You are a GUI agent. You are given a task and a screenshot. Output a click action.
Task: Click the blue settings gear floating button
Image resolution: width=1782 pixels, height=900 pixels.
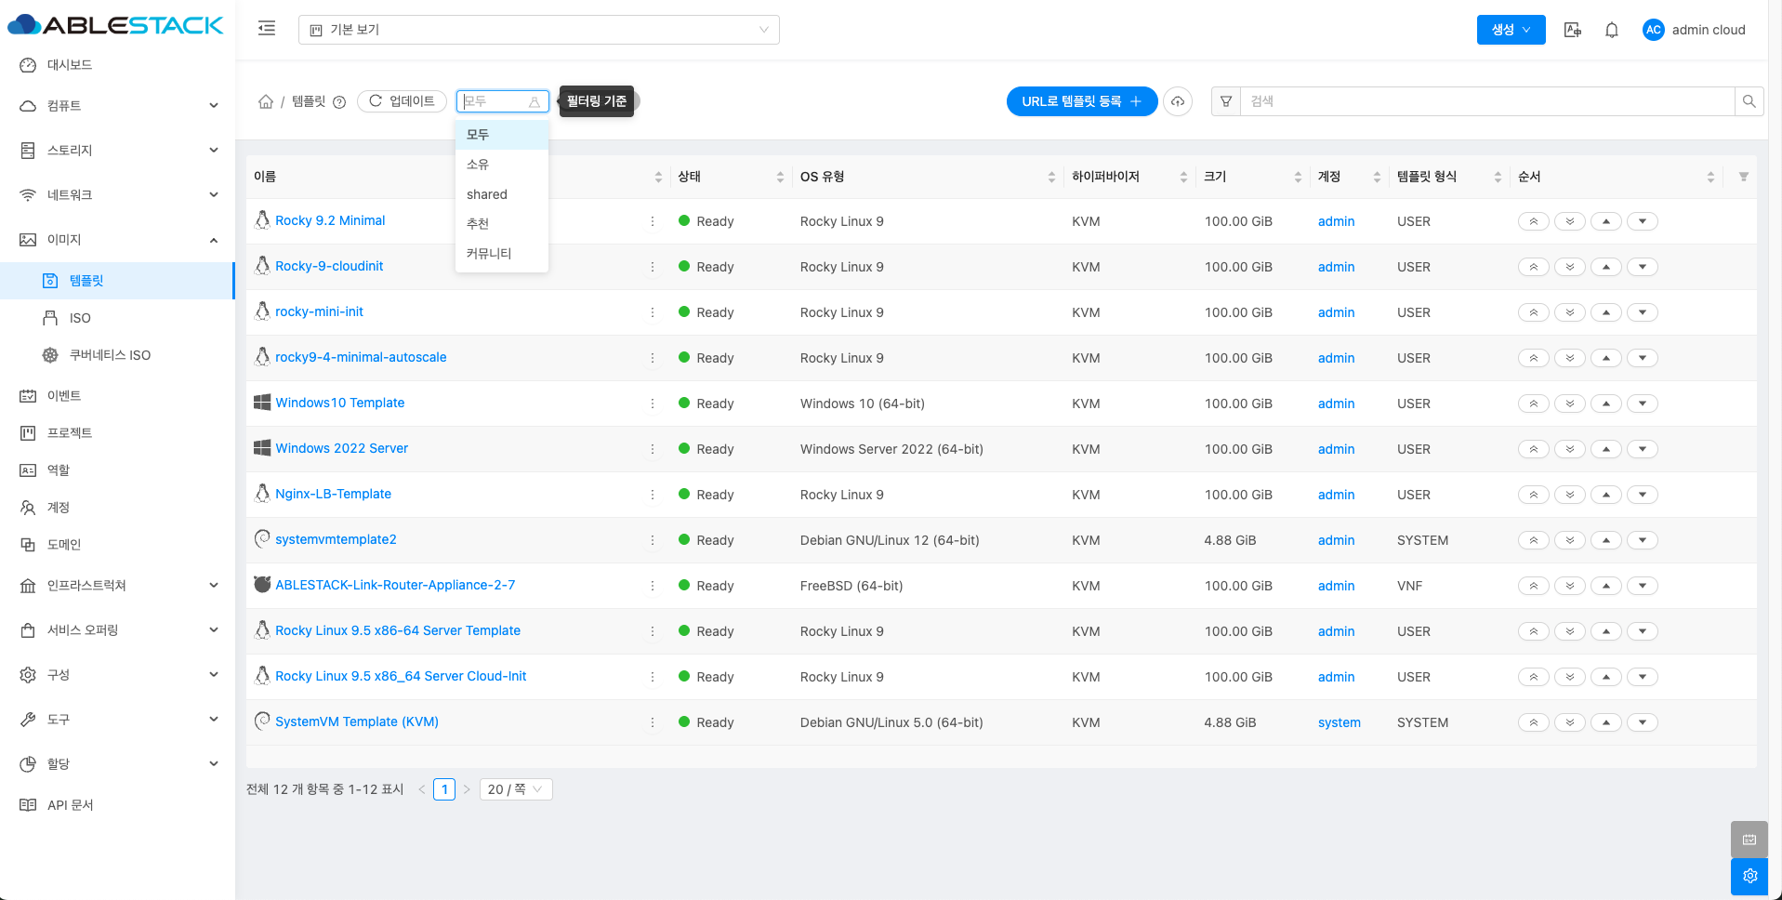1749,876
